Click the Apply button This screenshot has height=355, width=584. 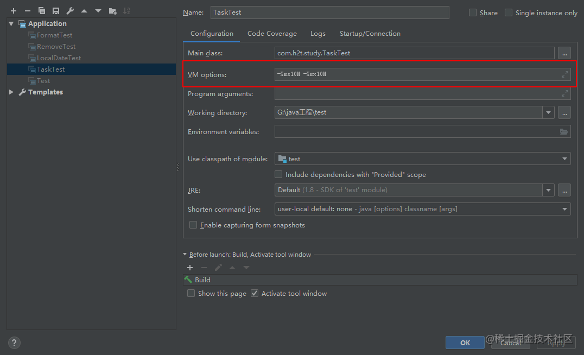(x=556, y=343)
